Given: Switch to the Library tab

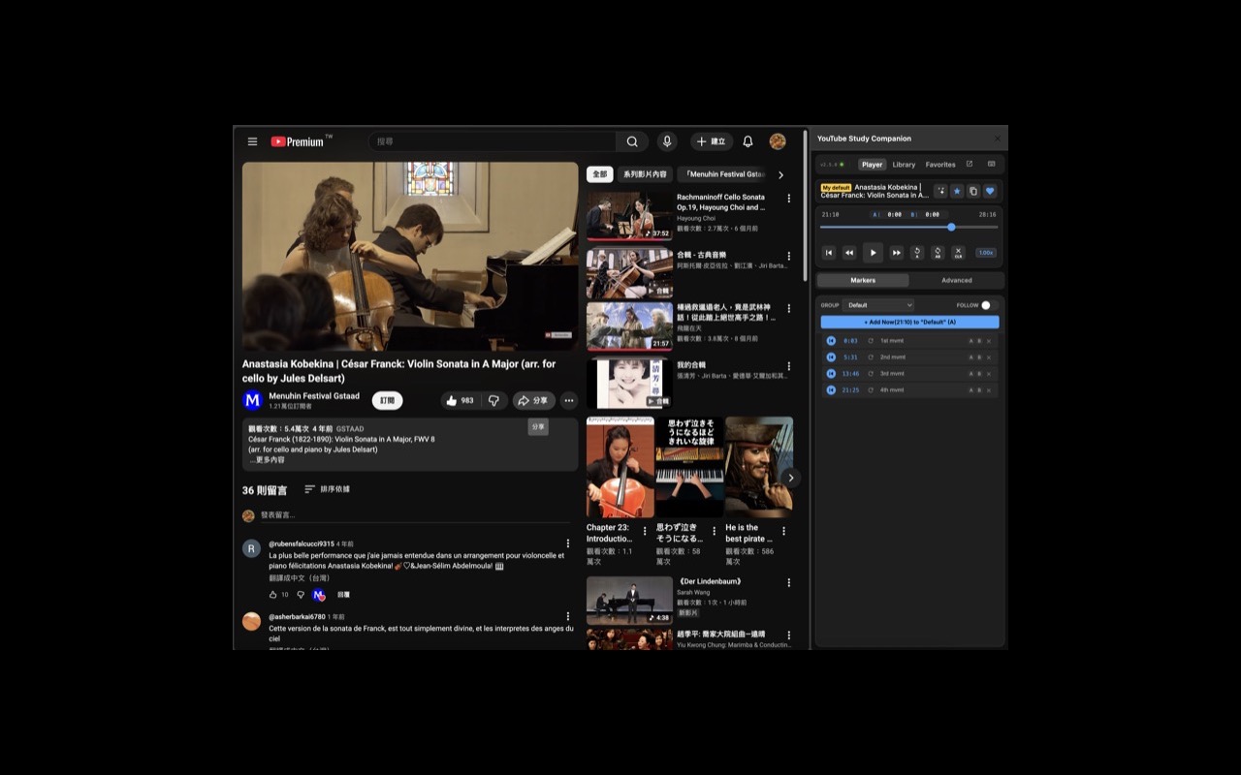Looking at the screenshot, I should [x=905, y=165].
